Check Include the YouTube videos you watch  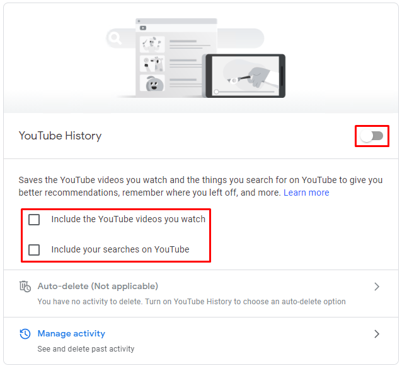click(x=34, y=220)
